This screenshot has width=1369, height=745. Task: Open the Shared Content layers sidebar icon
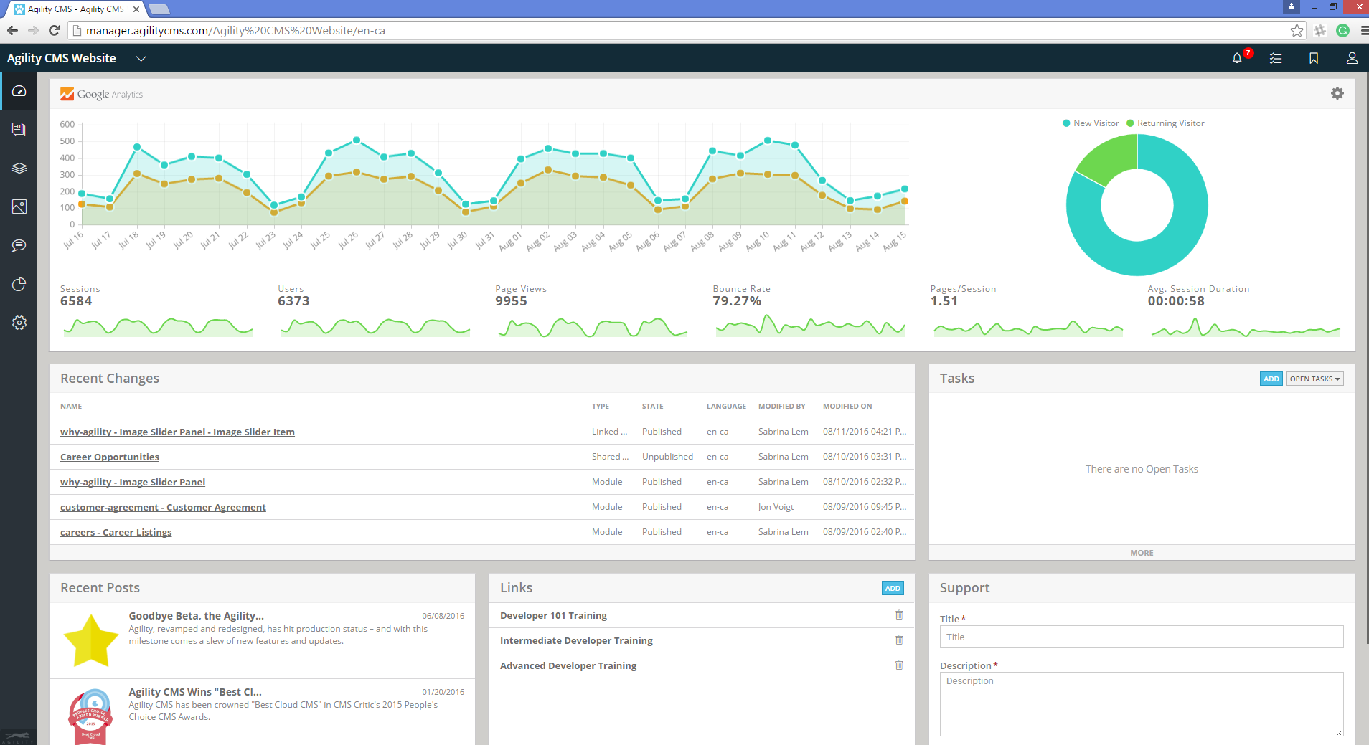19,168
